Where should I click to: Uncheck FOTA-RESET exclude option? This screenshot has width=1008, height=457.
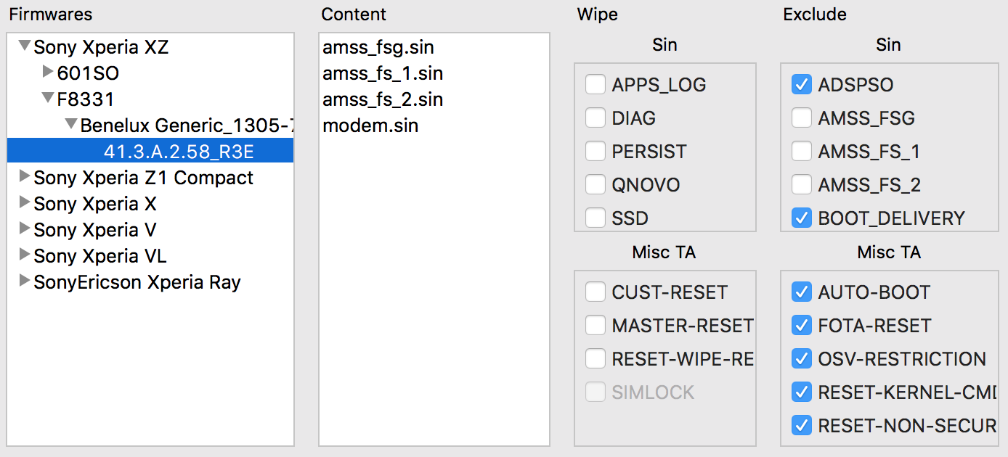(802, 326)
